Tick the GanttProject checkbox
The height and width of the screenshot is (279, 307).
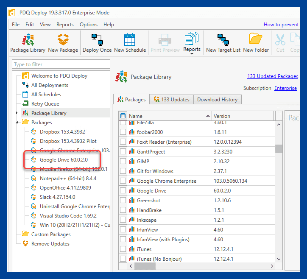tap(123, 151)
